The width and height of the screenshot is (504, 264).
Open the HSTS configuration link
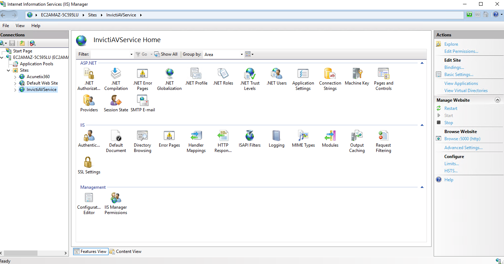point(451,171)
